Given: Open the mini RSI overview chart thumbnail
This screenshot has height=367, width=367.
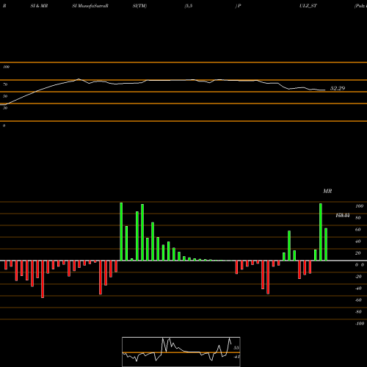Looking at the screenshot, I should [181, 352].
